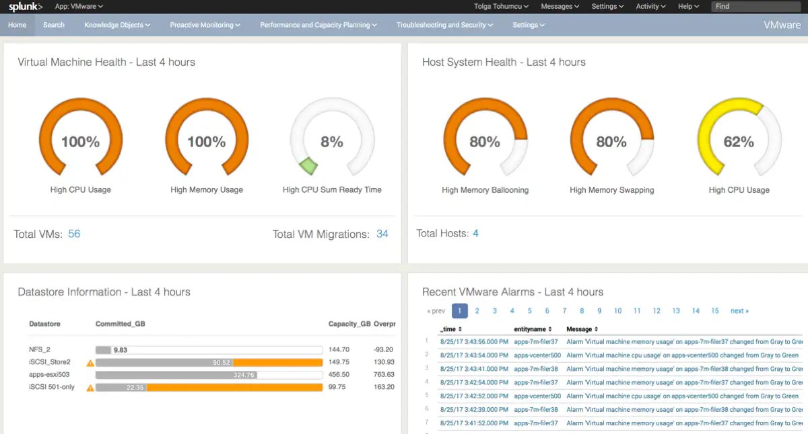The width and height of the screenshot is (808, 434).
Task: Open the Tolga Tohumcu user menu
Action: coord(501,6)
